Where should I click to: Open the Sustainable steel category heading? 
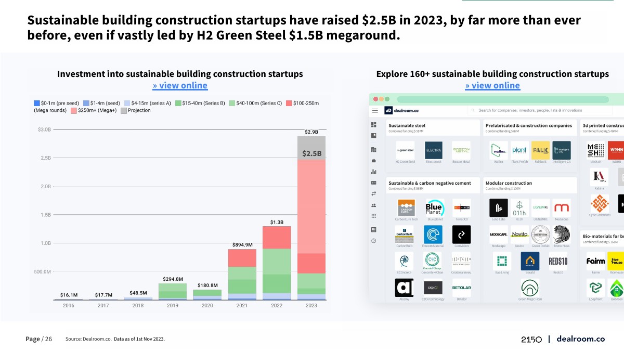[407, 125]
